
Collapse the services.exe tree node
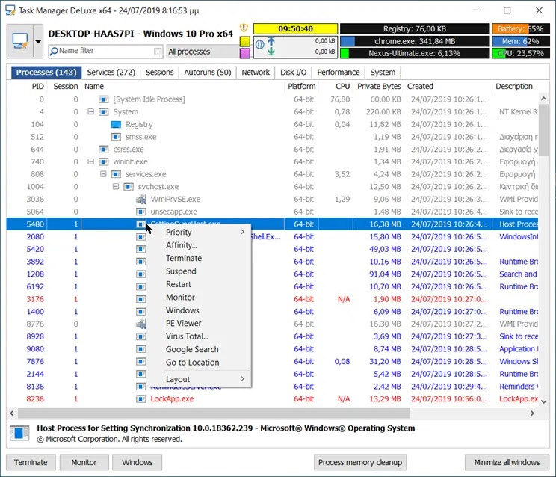coord(103,174)
